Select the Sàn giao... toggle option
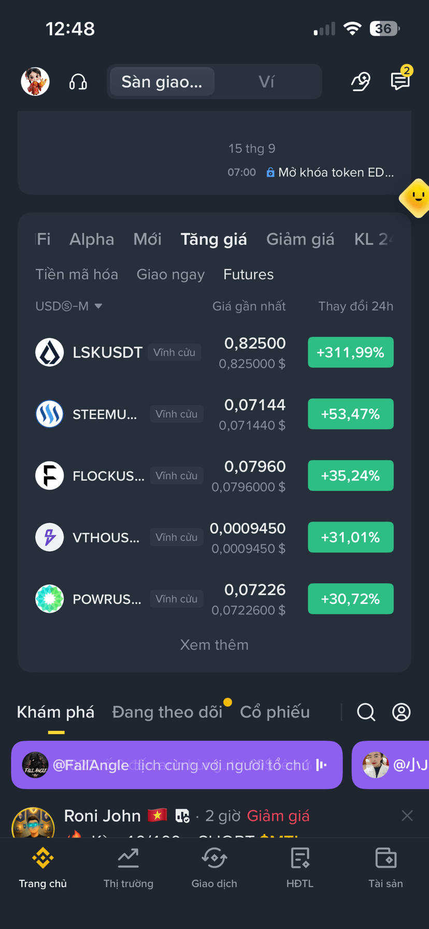The image size is (429, 929). click(x=162, y=81)
